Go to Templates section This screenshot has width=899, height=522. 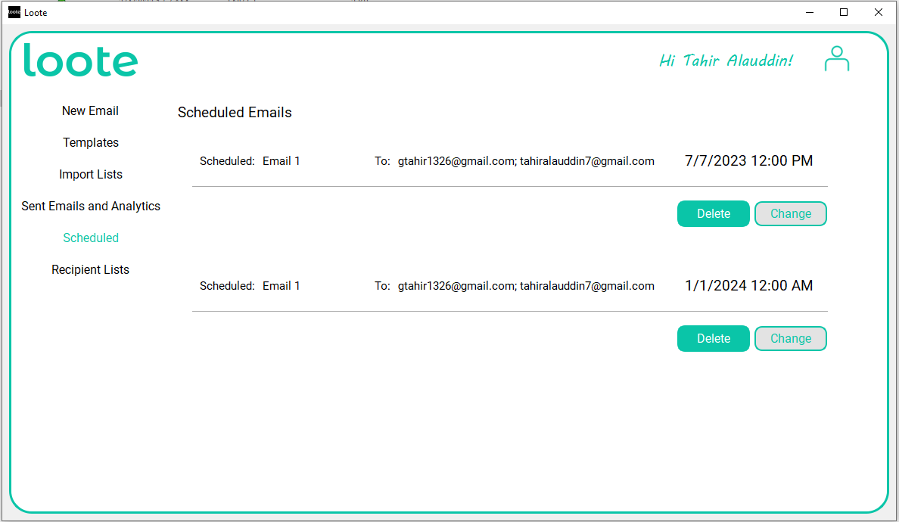coord(91,143)
